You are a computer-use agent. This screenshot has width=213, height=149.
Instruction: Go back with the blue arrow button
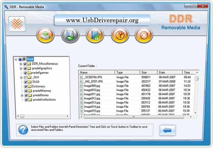click(x=167, y=130)
